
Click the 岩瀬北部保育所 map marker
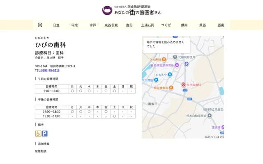coord(177,65)
